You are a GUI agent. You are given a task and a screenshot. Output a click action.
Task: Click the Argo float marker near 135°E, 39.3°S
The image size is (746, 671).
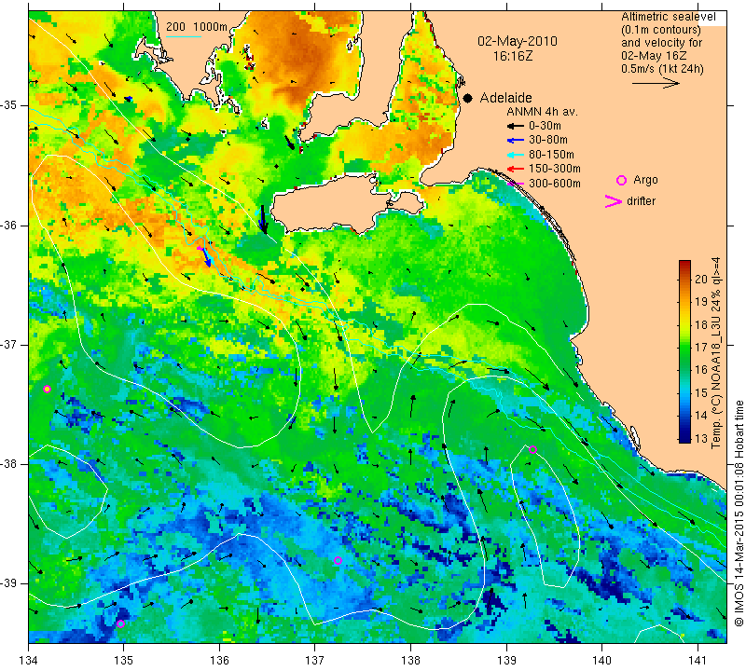point(120,623)
